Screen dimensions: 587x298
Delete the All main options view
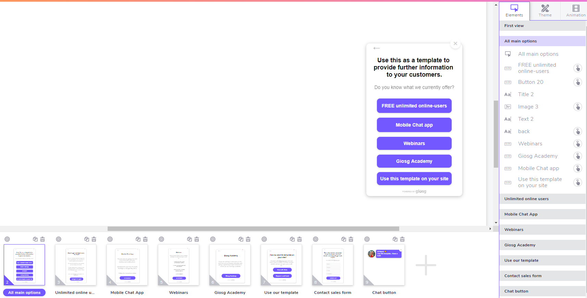[x=42, y=239]
